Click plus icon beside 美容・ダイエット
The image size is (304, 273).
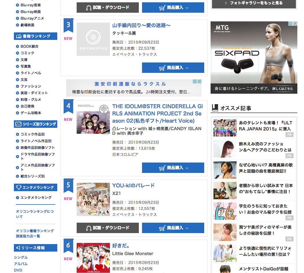pos(17,93)
